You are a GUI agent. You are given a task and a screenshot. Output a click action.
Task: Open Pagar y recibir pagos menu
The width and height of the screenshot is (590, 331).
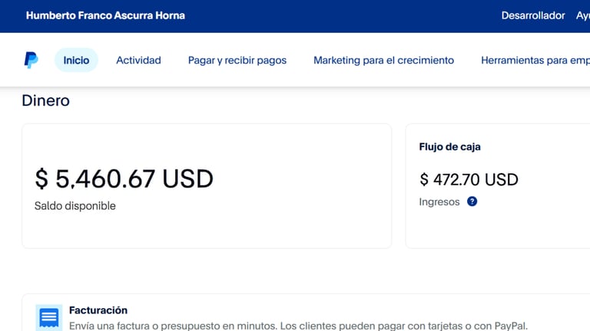tap(237, 61)
